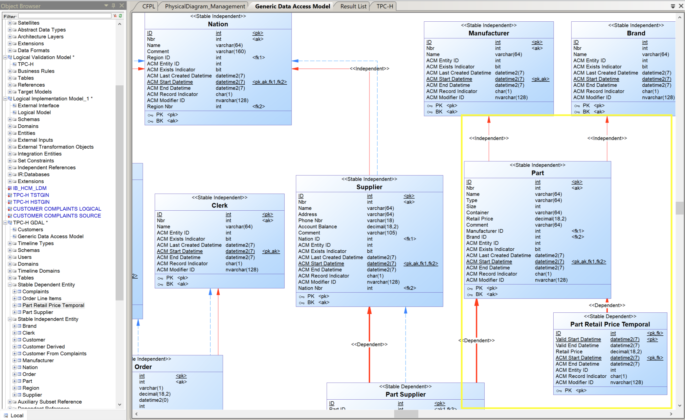This screenshot has width=685, height=420.
Task: Click the shortcut icon beside IB_HCM_LDM
Action: (10, 188)
